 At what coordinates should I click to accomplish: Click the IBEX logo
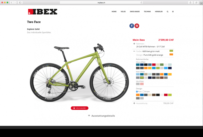point(43,12)
